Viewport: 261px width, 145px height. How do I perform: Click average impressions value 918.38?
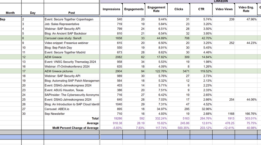(x=111, y=123)
